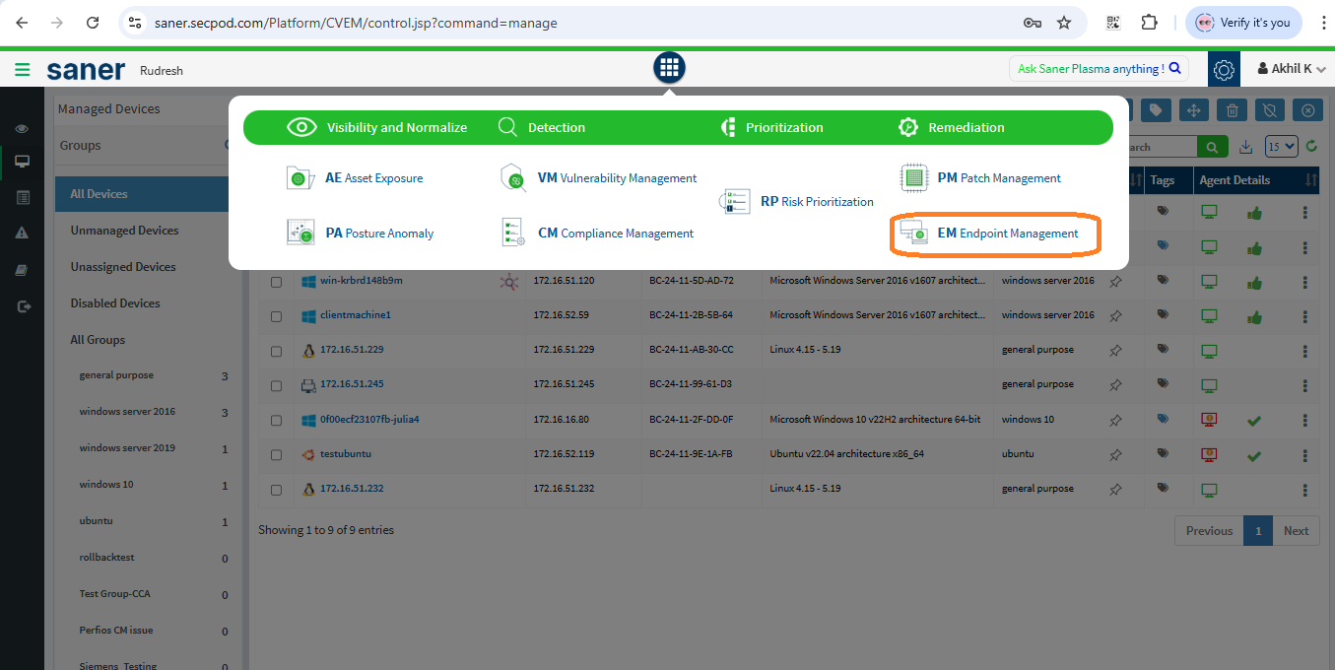
Task: Click the red agent monitor in testubuntu row
Action: click(1209, 454)
